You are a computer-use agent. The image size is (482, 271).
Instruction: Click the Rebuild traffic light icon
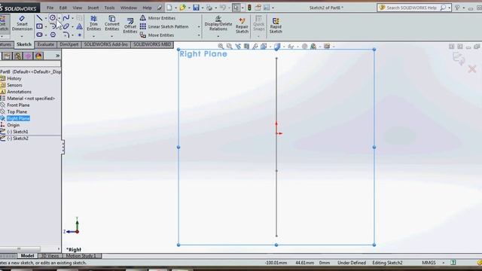click(x=249, y=8)
